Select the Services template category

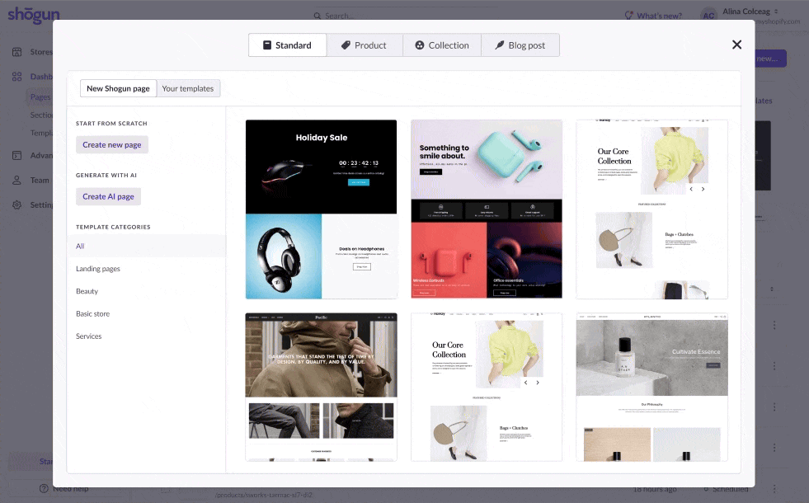89,336
